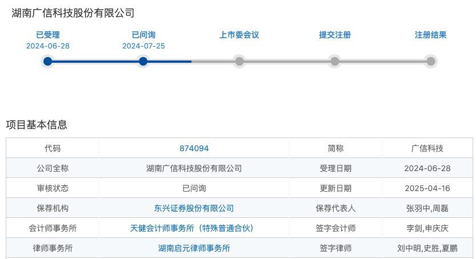
Task: Click the 已受理 progress step dot
Action: [48, 62]
